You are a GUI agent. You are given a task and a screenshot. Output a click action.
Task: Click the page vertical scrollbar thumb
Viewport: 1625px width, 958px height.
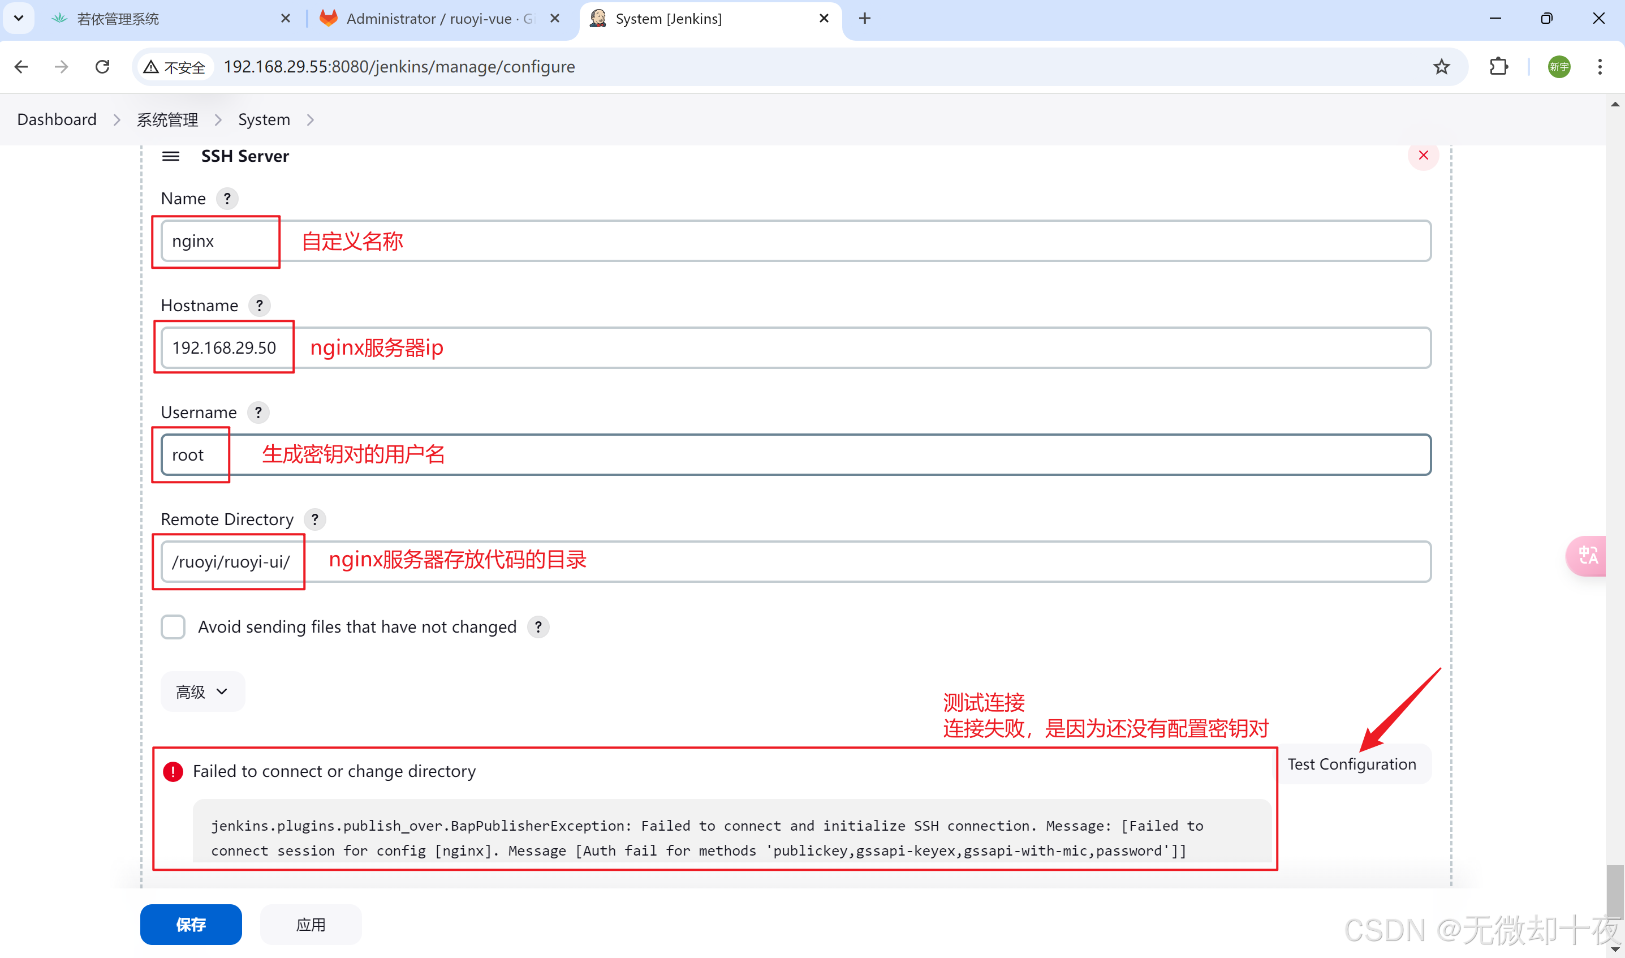tap(1615, 894)
